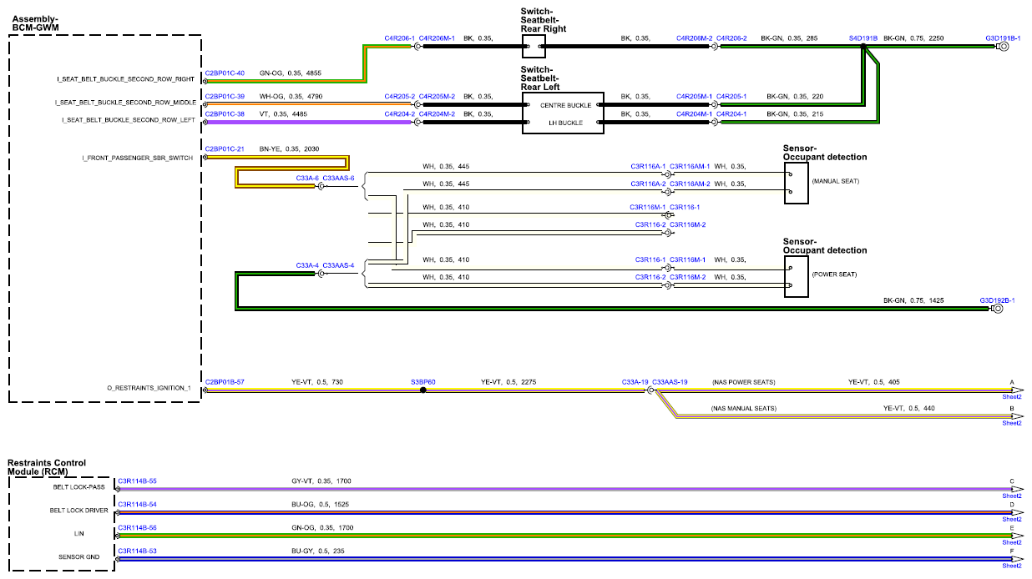Click connector label C4R206M-2
This screenshot has width=1032, height=579.
click(695, 38)
